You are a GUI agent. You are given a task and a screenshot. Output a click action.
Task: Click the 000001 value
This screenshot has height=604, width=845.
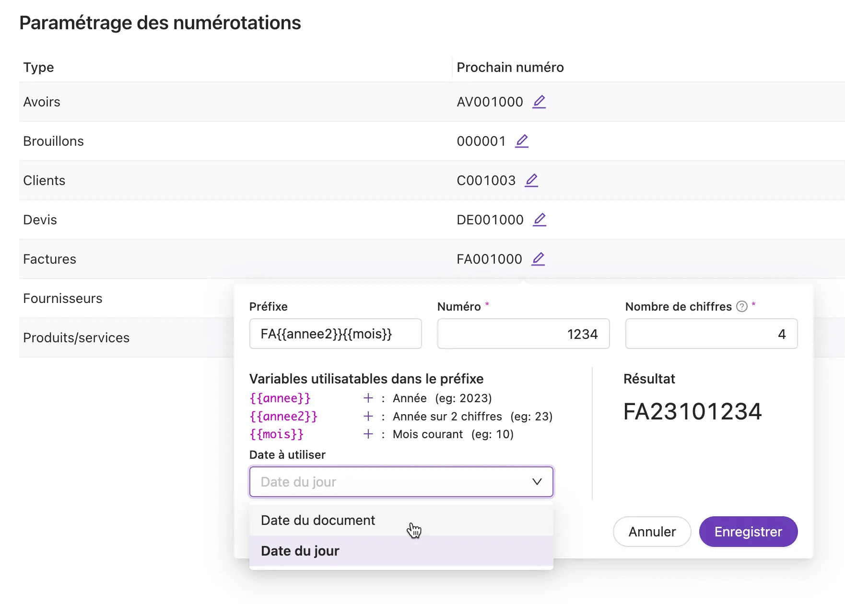pyautogui.click(x=481, y=141)
